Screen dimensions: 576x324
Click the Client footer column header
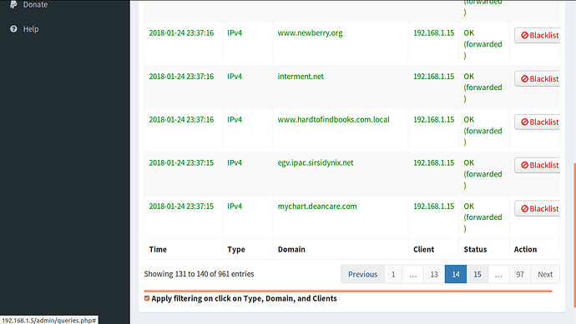point(423,249)
